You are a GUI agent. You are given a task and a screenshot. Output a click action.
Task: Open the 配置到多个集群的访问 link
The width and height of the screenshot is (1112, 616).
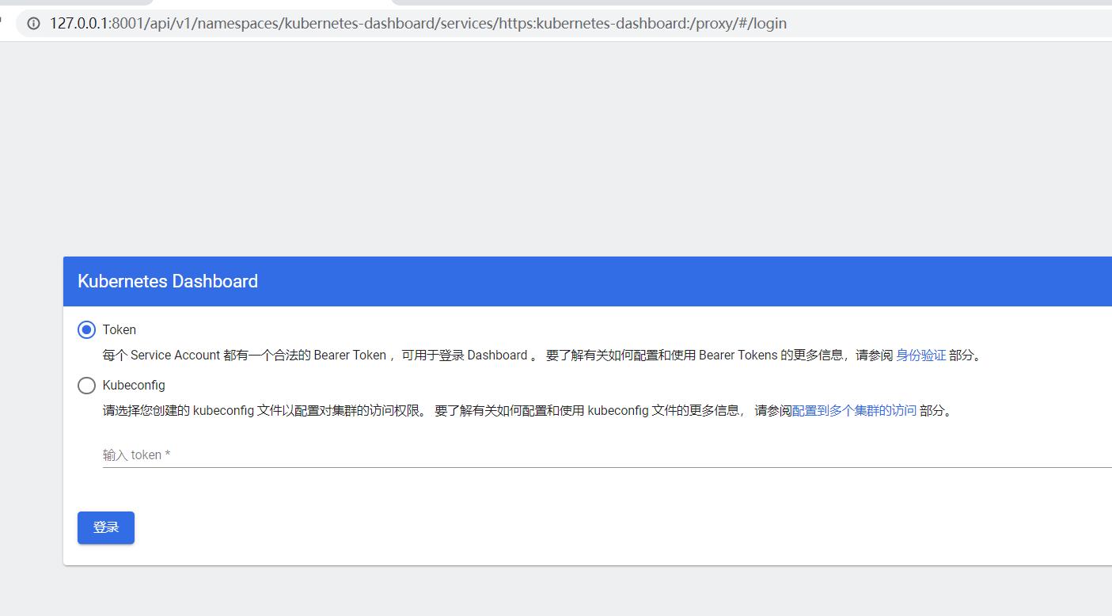click(856, 411)
